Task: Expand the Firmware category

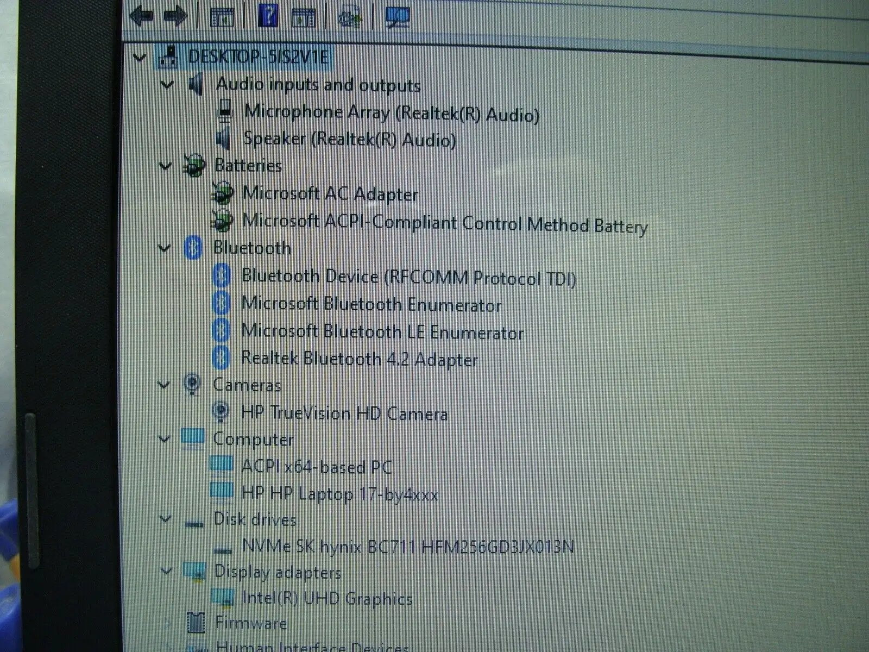Action: 168,623
